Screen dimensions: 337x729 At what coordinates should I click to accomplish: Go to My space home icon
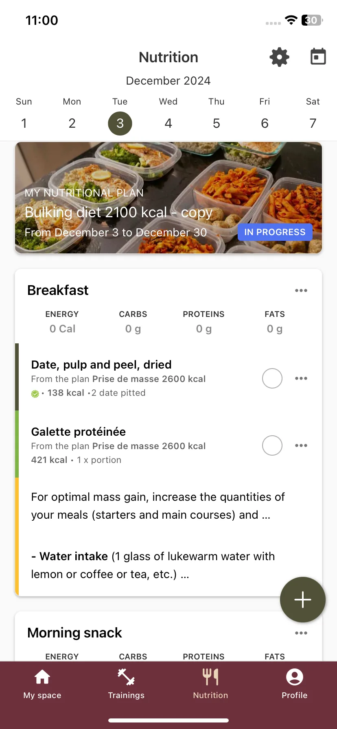(42, 684)
